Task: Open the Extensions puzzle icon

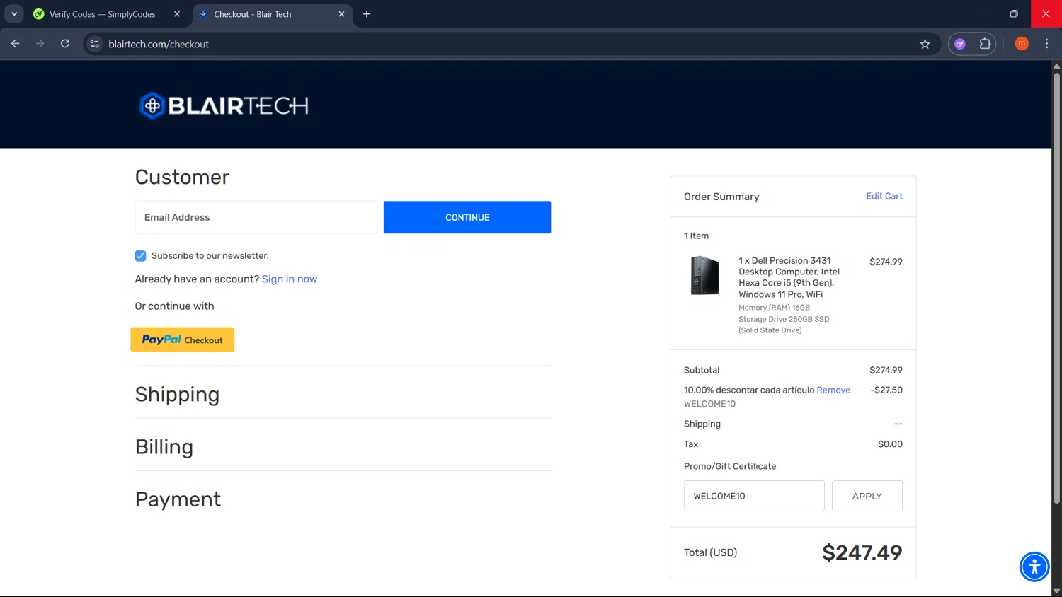Action: tap(985, 44)
